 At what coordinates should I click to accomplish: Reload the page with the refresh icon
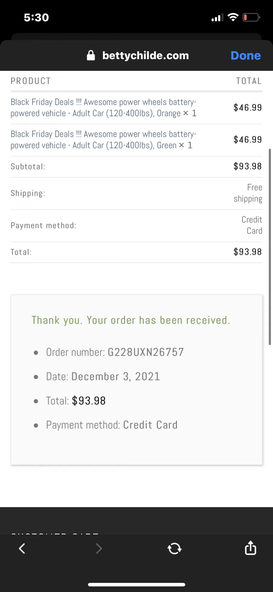pyautogui.click(x=174, y=549)
